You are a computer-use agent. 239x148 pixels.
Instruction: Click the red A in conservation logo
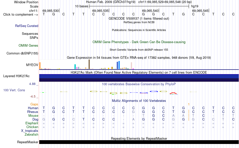(x=173, y=93)
